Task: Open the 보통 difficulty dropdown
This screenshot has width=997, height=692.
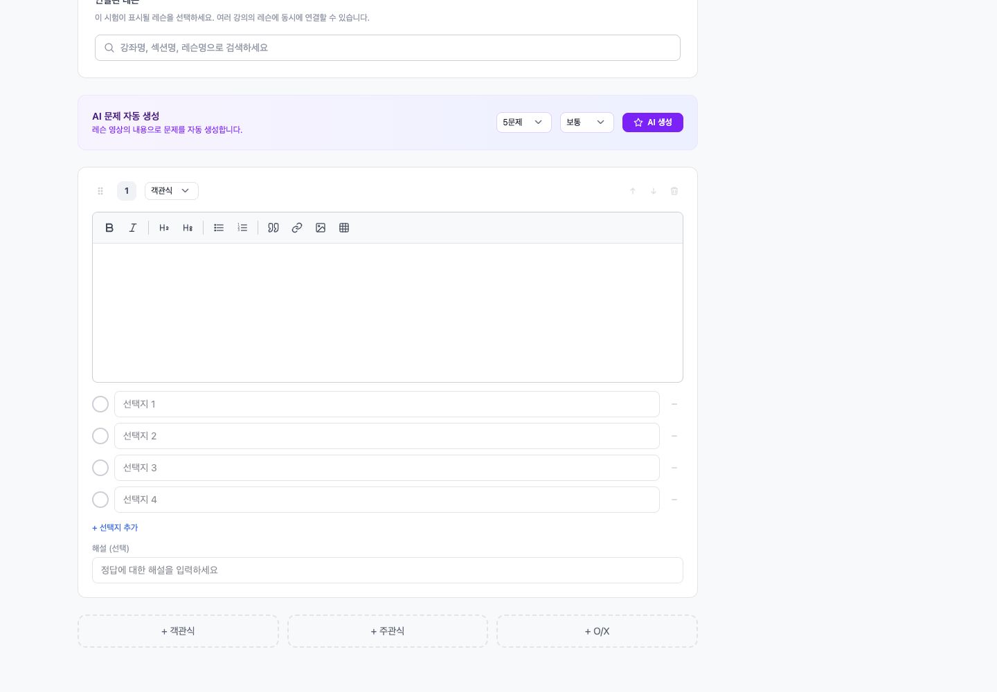Action: pos(587,122)
